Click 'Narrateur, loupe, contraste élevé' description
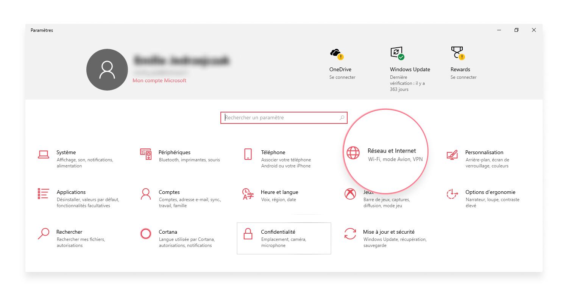Image resolution: width=568 pixels, height=303 pixels. click(493, 203)
